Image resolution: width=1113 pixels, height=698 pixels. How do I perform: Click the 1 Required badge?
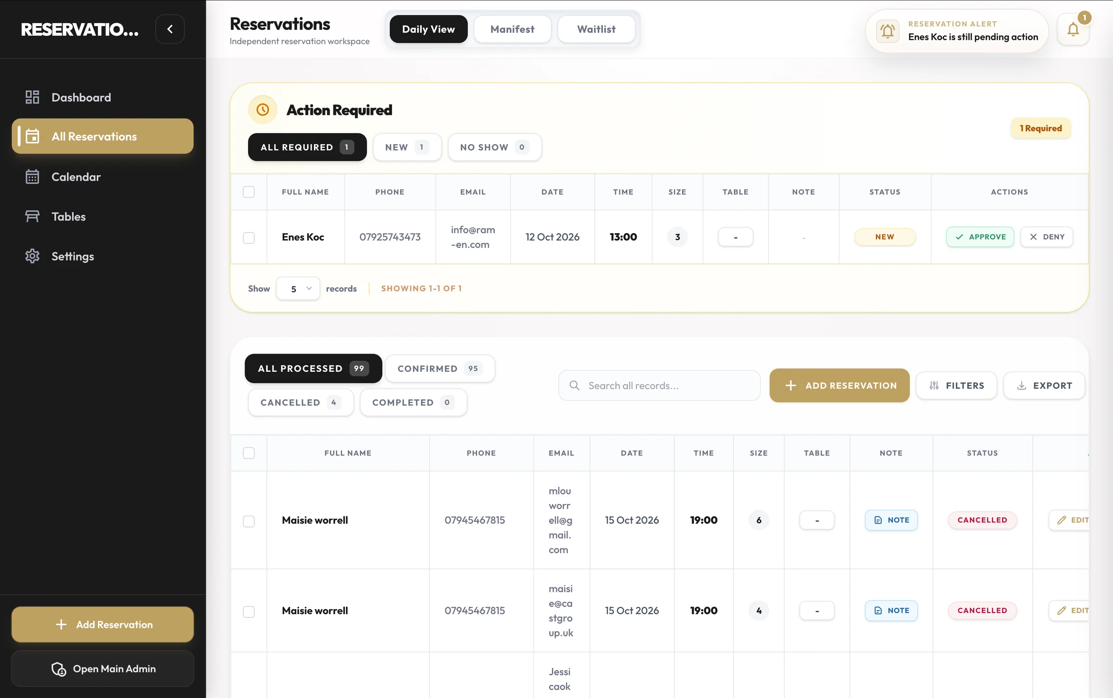pos(1041,128)
